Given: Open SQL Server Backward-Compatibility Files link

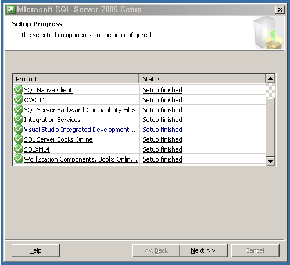Looking at the screenshot, I should [x=80, y=110].
